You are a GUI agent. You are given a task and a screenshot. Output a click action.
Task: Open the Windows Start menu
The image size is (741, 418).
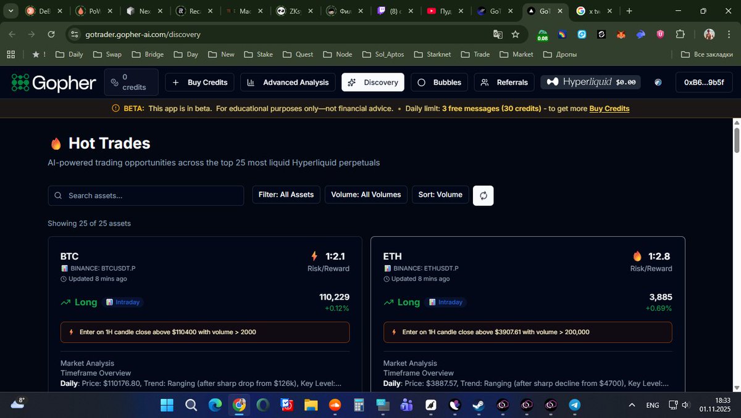(x=167, y=405)
